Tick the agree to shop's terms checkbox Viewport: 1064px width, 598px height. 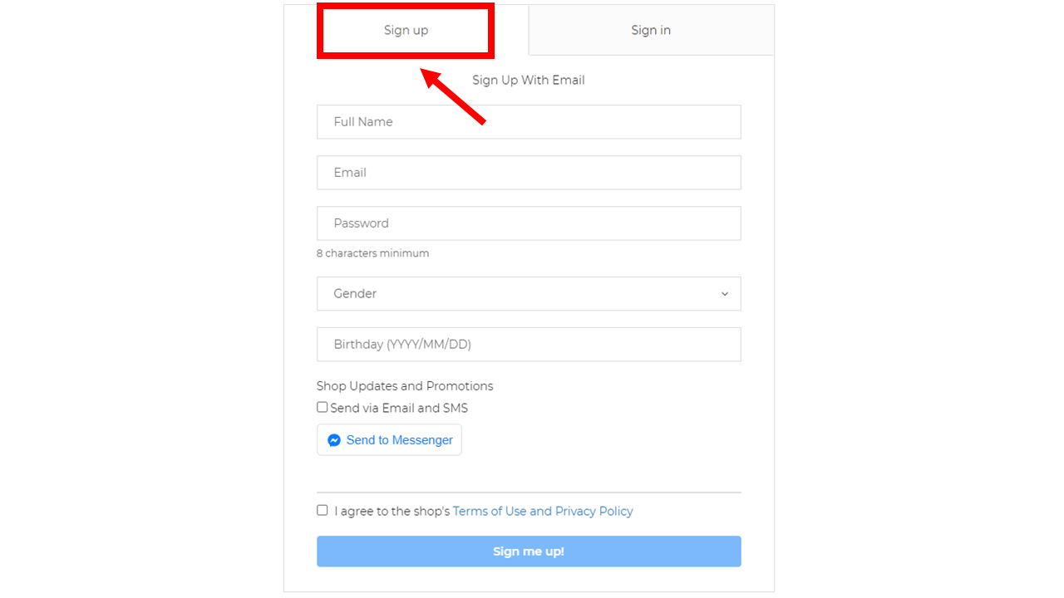pos(323,510)
